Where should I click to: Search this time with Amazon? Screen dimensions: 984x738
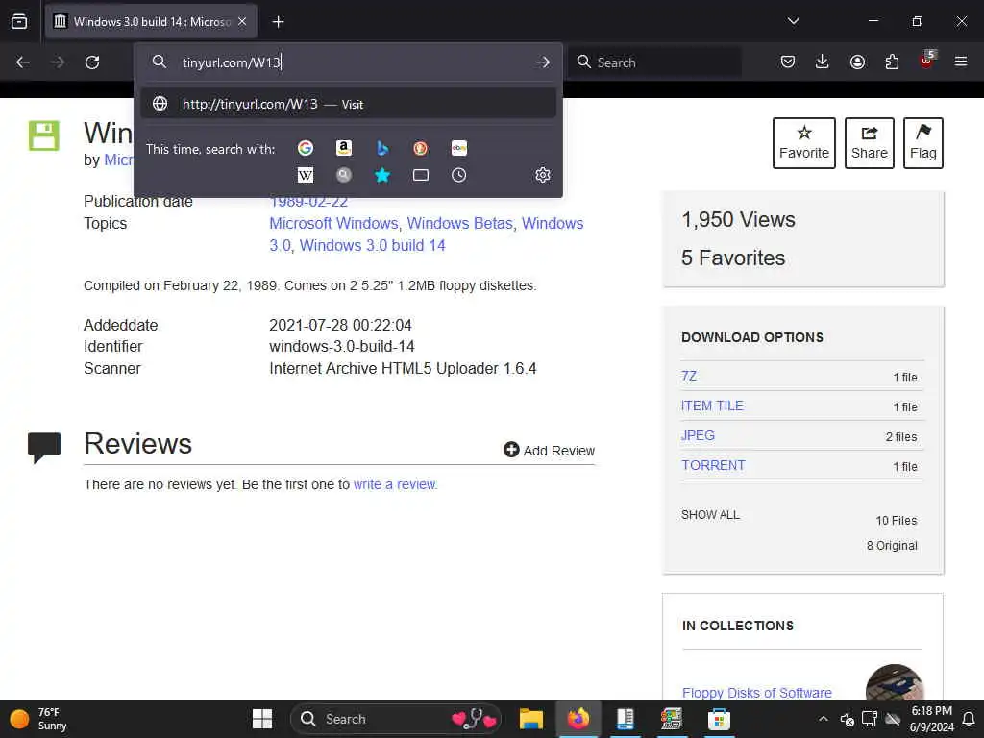[x=343, y=148]
